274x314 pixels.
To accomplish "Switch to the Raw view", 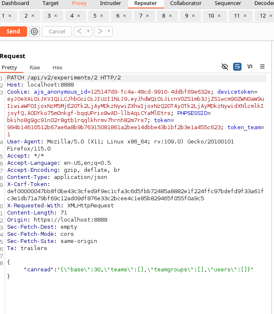I will 35,68.
